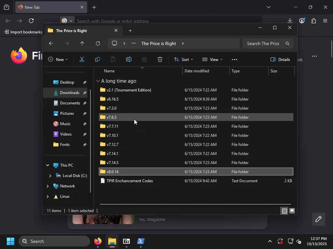The width and height of the screenshot is (333, 249).
Task: Click the taskbar clock showing 12:37 PM
Action: coord(317,241)
